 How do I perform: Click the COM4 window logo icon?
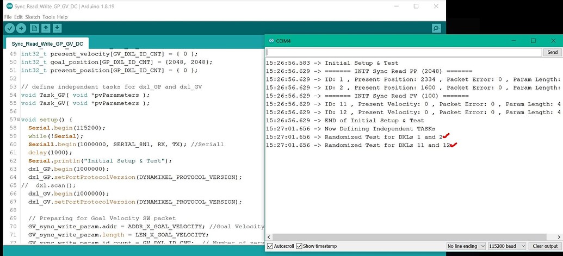point(270,41)
